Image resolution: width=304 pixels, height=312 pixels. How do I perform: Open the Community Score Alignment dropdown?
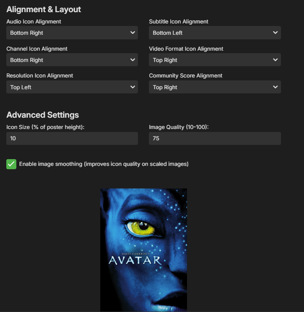pyautogui.click(x=215, y=87)
